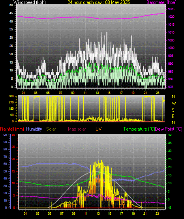Click the "Barometer (hpa)" axis title
The width and height of the screenshot is (184, 219).
(161, 2)
